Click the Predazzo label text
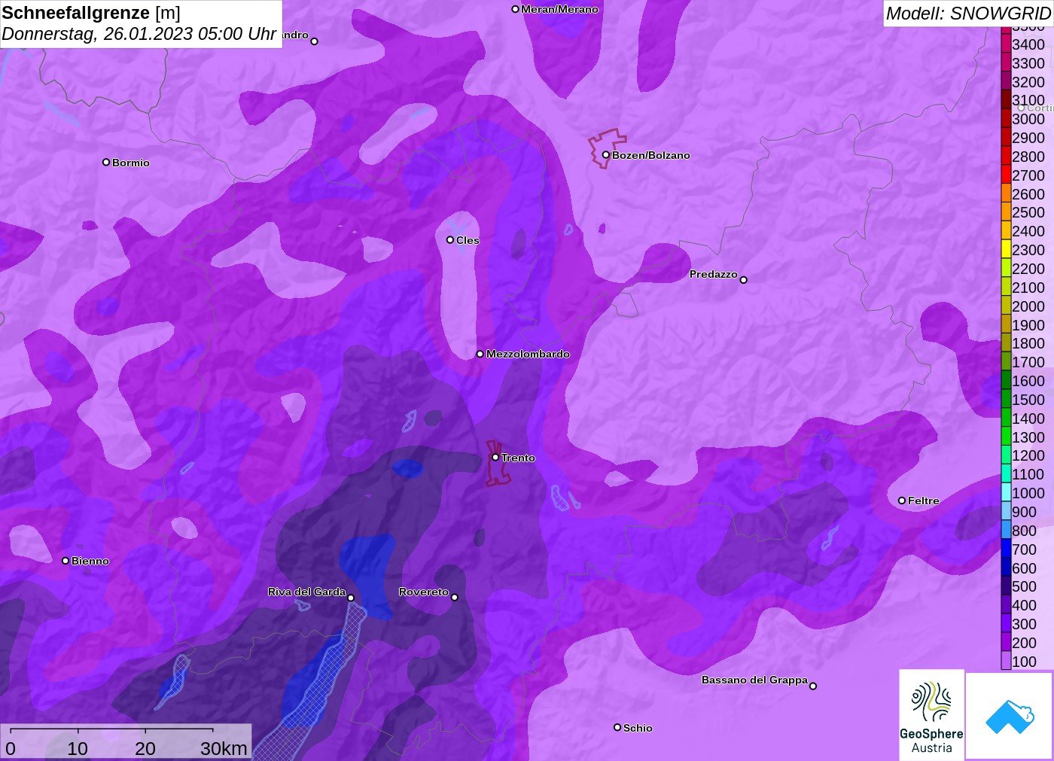This screenshot has width=1054, height=761. coord(714,274)
